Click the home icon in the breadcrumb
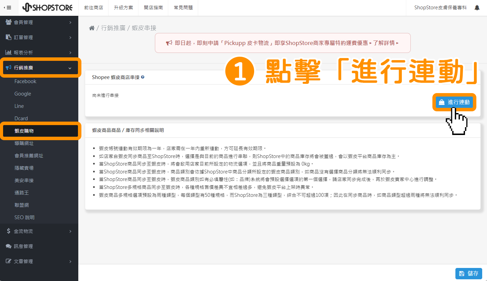 tap(92, 28)
